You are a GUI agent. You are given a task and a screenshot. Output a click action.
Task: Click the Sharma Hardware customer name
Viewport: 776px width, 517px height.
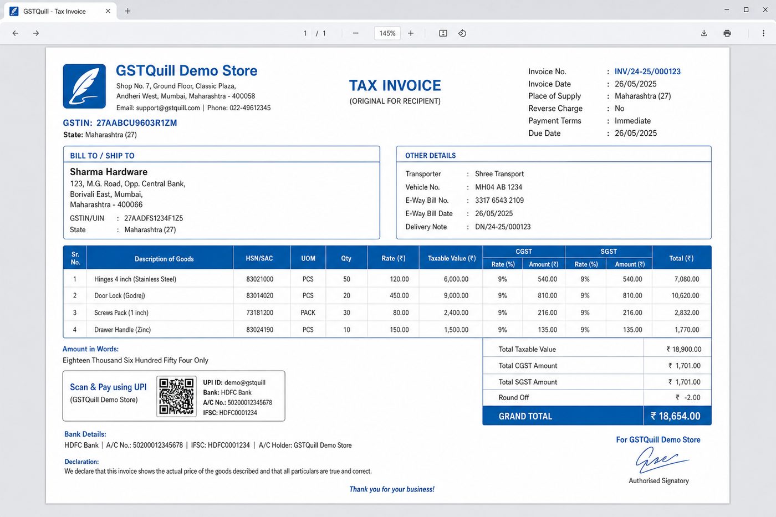click(x=109, y=172)
